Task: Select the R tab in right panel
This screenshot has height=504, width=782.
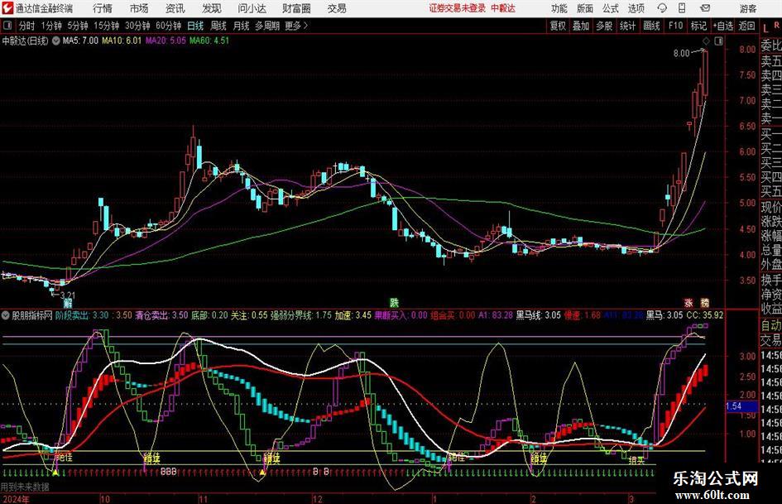Action: 776,25
